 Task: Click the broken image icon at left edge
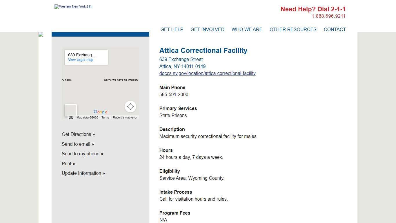pos(41,35)
